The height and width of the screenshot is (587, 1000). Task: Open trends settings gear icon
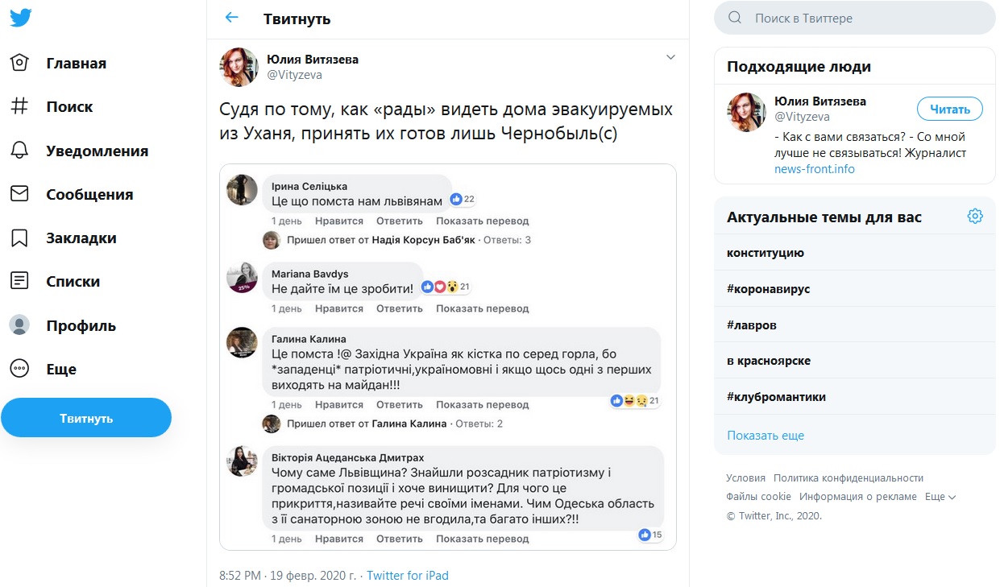[975, 216]
